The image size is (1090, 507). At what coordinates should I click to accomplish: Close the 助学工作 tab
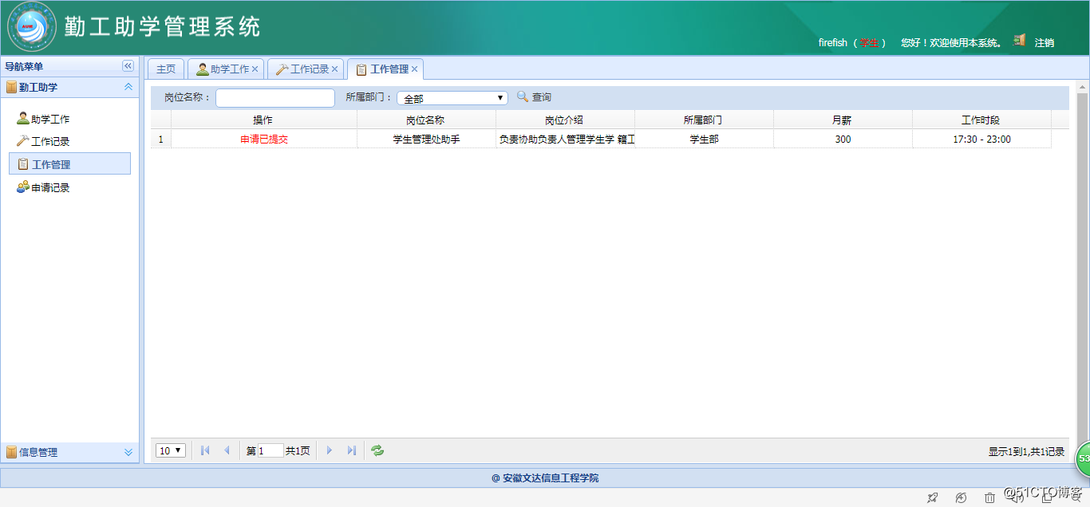coord(255,69)
